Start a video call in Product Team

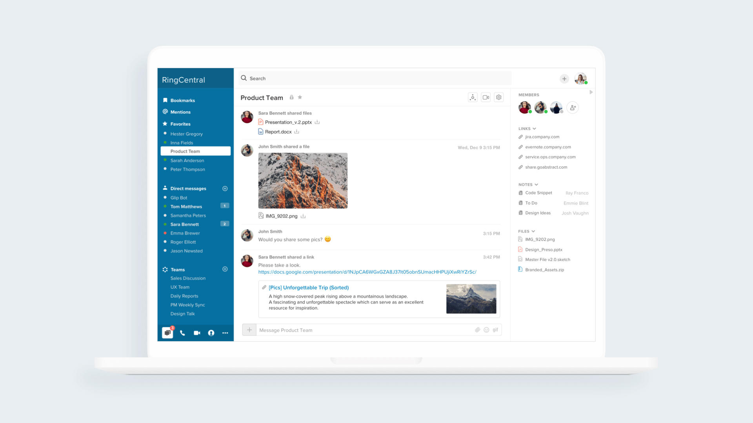click(x=486, y=98)
